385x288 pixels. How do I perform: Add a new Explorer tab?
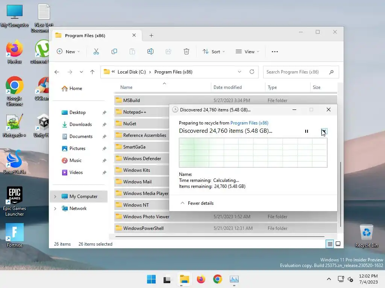click(151, 36)
